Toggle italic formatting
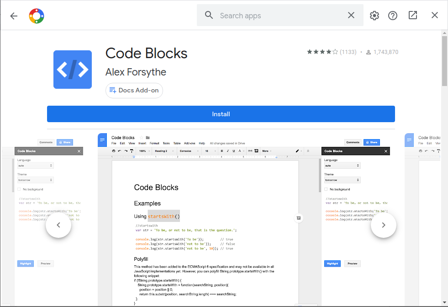Screen dimensions: 448x307 coord(228,151)
